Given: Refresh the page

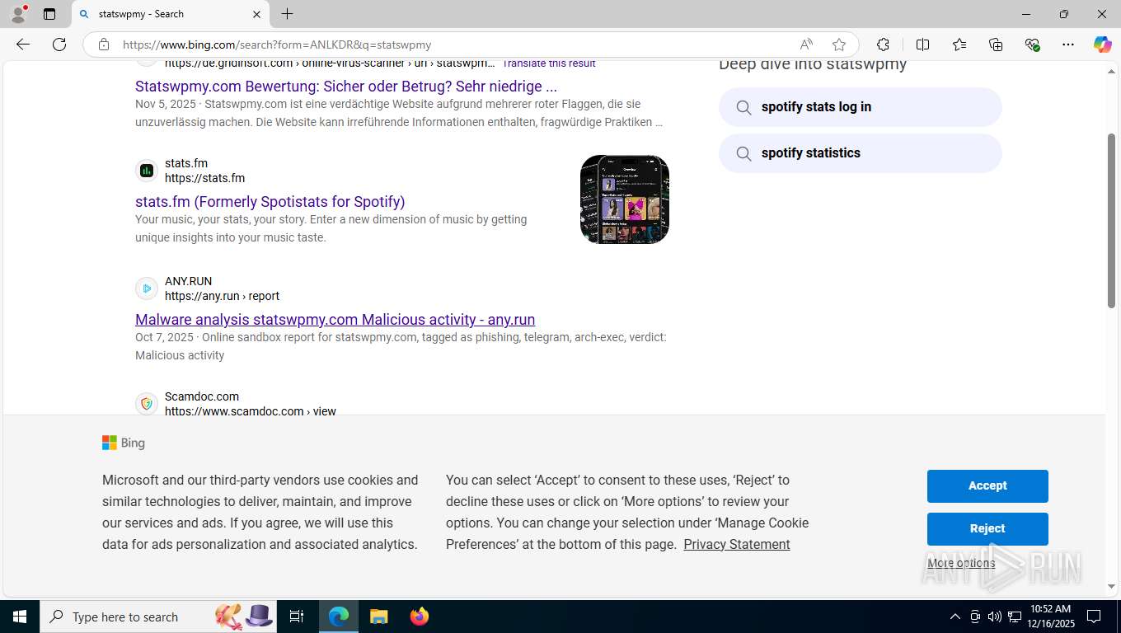Looking at the screenshot, I should click(x=59, y=45).
